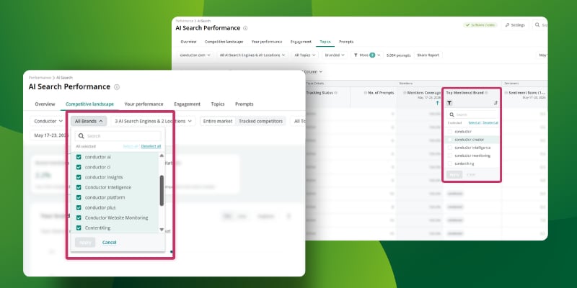
Task: Click info icon beside back panel AI Search Performance title
Action: 245,28
